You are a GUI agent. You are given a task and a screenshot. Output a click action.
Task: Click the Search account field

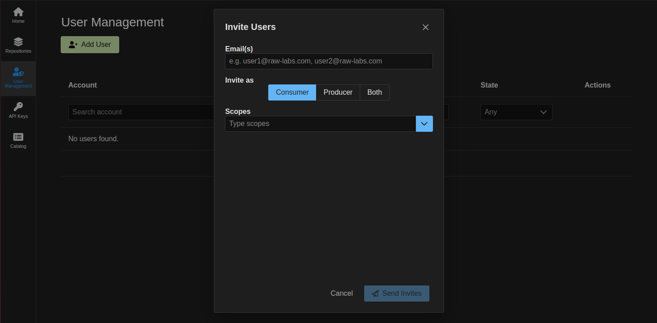tap(141, 112)
